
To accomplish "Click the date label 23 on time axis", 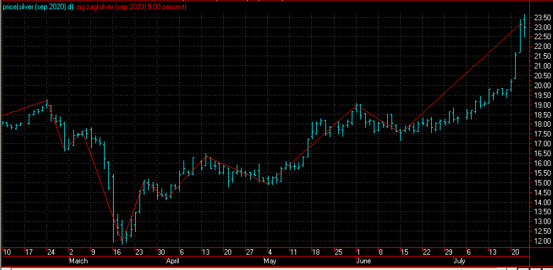I will point(139,252).
